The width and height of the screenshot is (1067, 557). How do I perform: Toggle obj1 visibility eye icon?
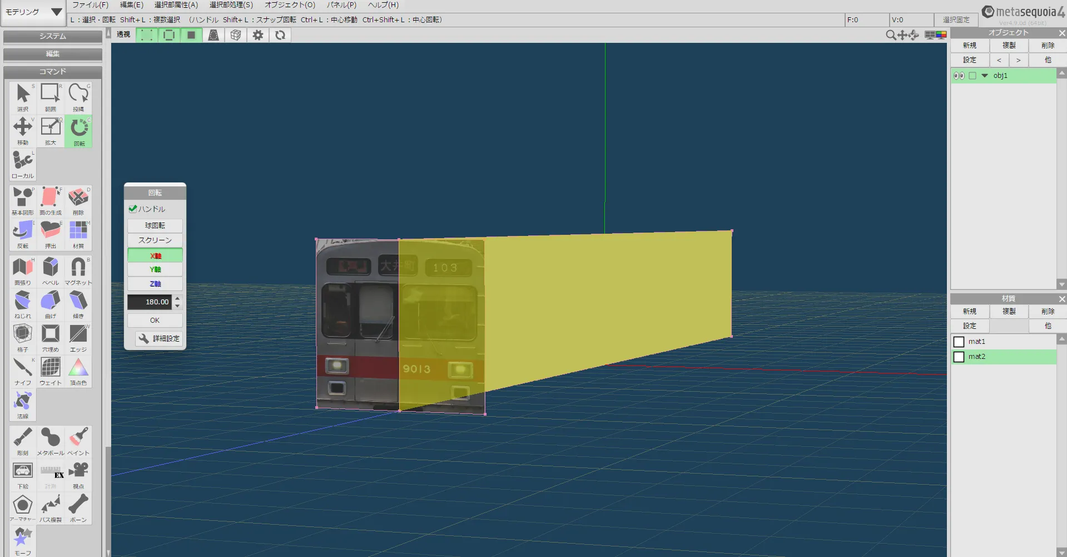(959, 76)
